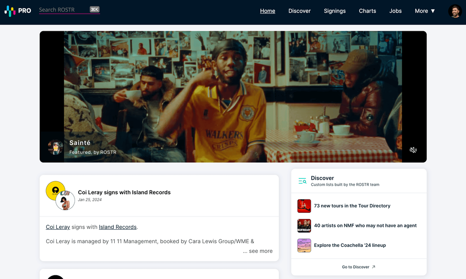Screen dimensions: 466x279
Task: Open the Discover nav item
Action: click(299, 11)
